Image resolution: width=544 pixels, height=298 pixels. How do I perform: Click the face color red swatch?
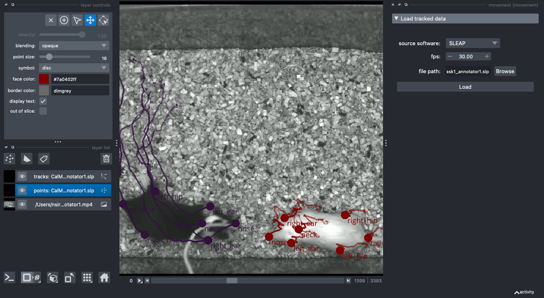point(44,79)
